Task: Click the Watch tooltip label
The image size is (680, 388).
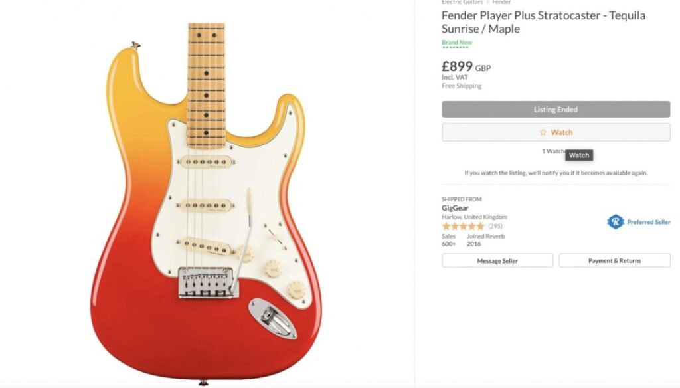Action: click(x=579, y=155)
